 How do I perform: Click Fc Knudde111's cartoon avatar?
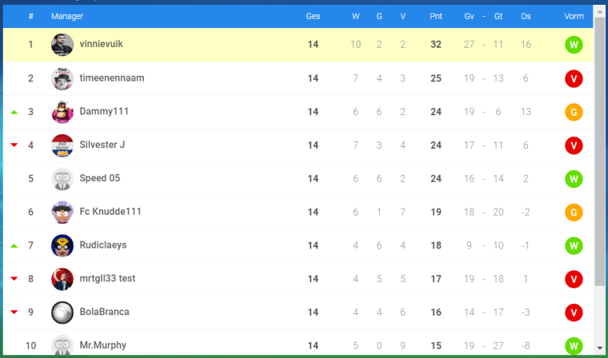62,212
